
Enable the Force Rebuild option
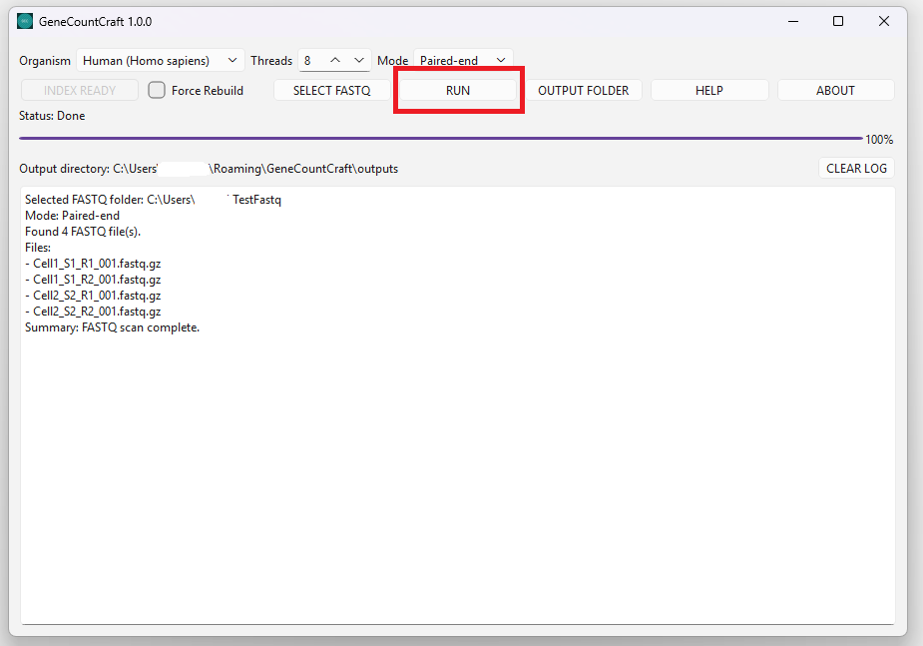click(156, 90)
